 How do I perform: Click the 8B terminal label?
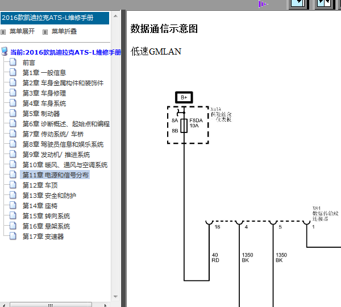click(x=175, y=131)
